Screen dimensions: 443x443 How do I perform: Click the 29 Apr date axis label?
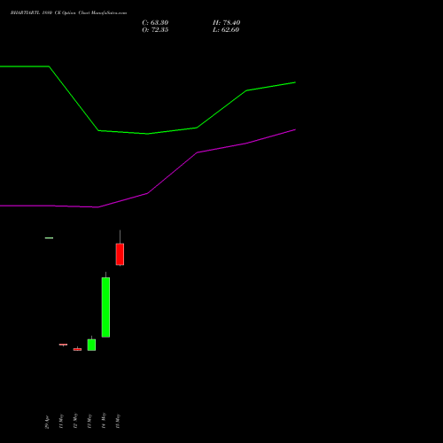tap(47, 422)
